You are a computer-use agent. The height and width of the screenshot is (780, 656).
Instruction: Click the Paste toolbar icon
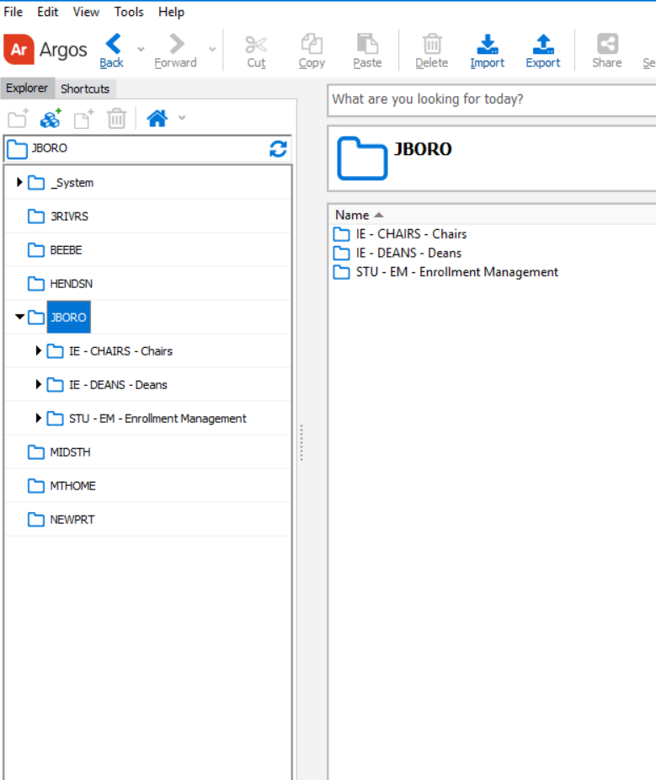coord(367,45)
